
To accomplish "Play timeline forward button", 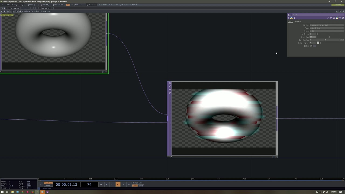I will pos(118,184).
